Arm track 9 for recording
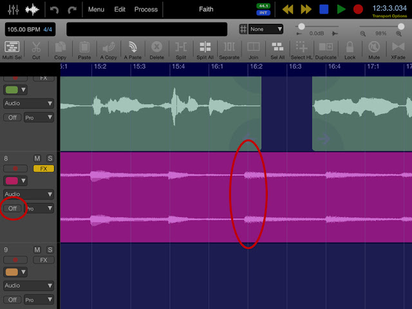Screen dimensions: 412x309 15,260
